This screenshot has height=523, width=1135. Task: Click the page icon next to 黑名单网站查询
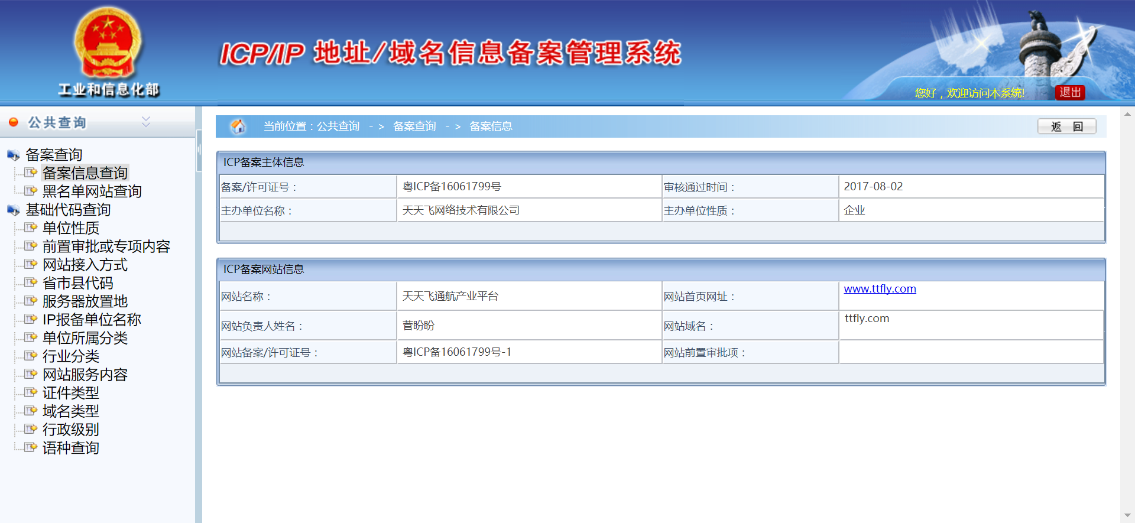tap(31, 191)
